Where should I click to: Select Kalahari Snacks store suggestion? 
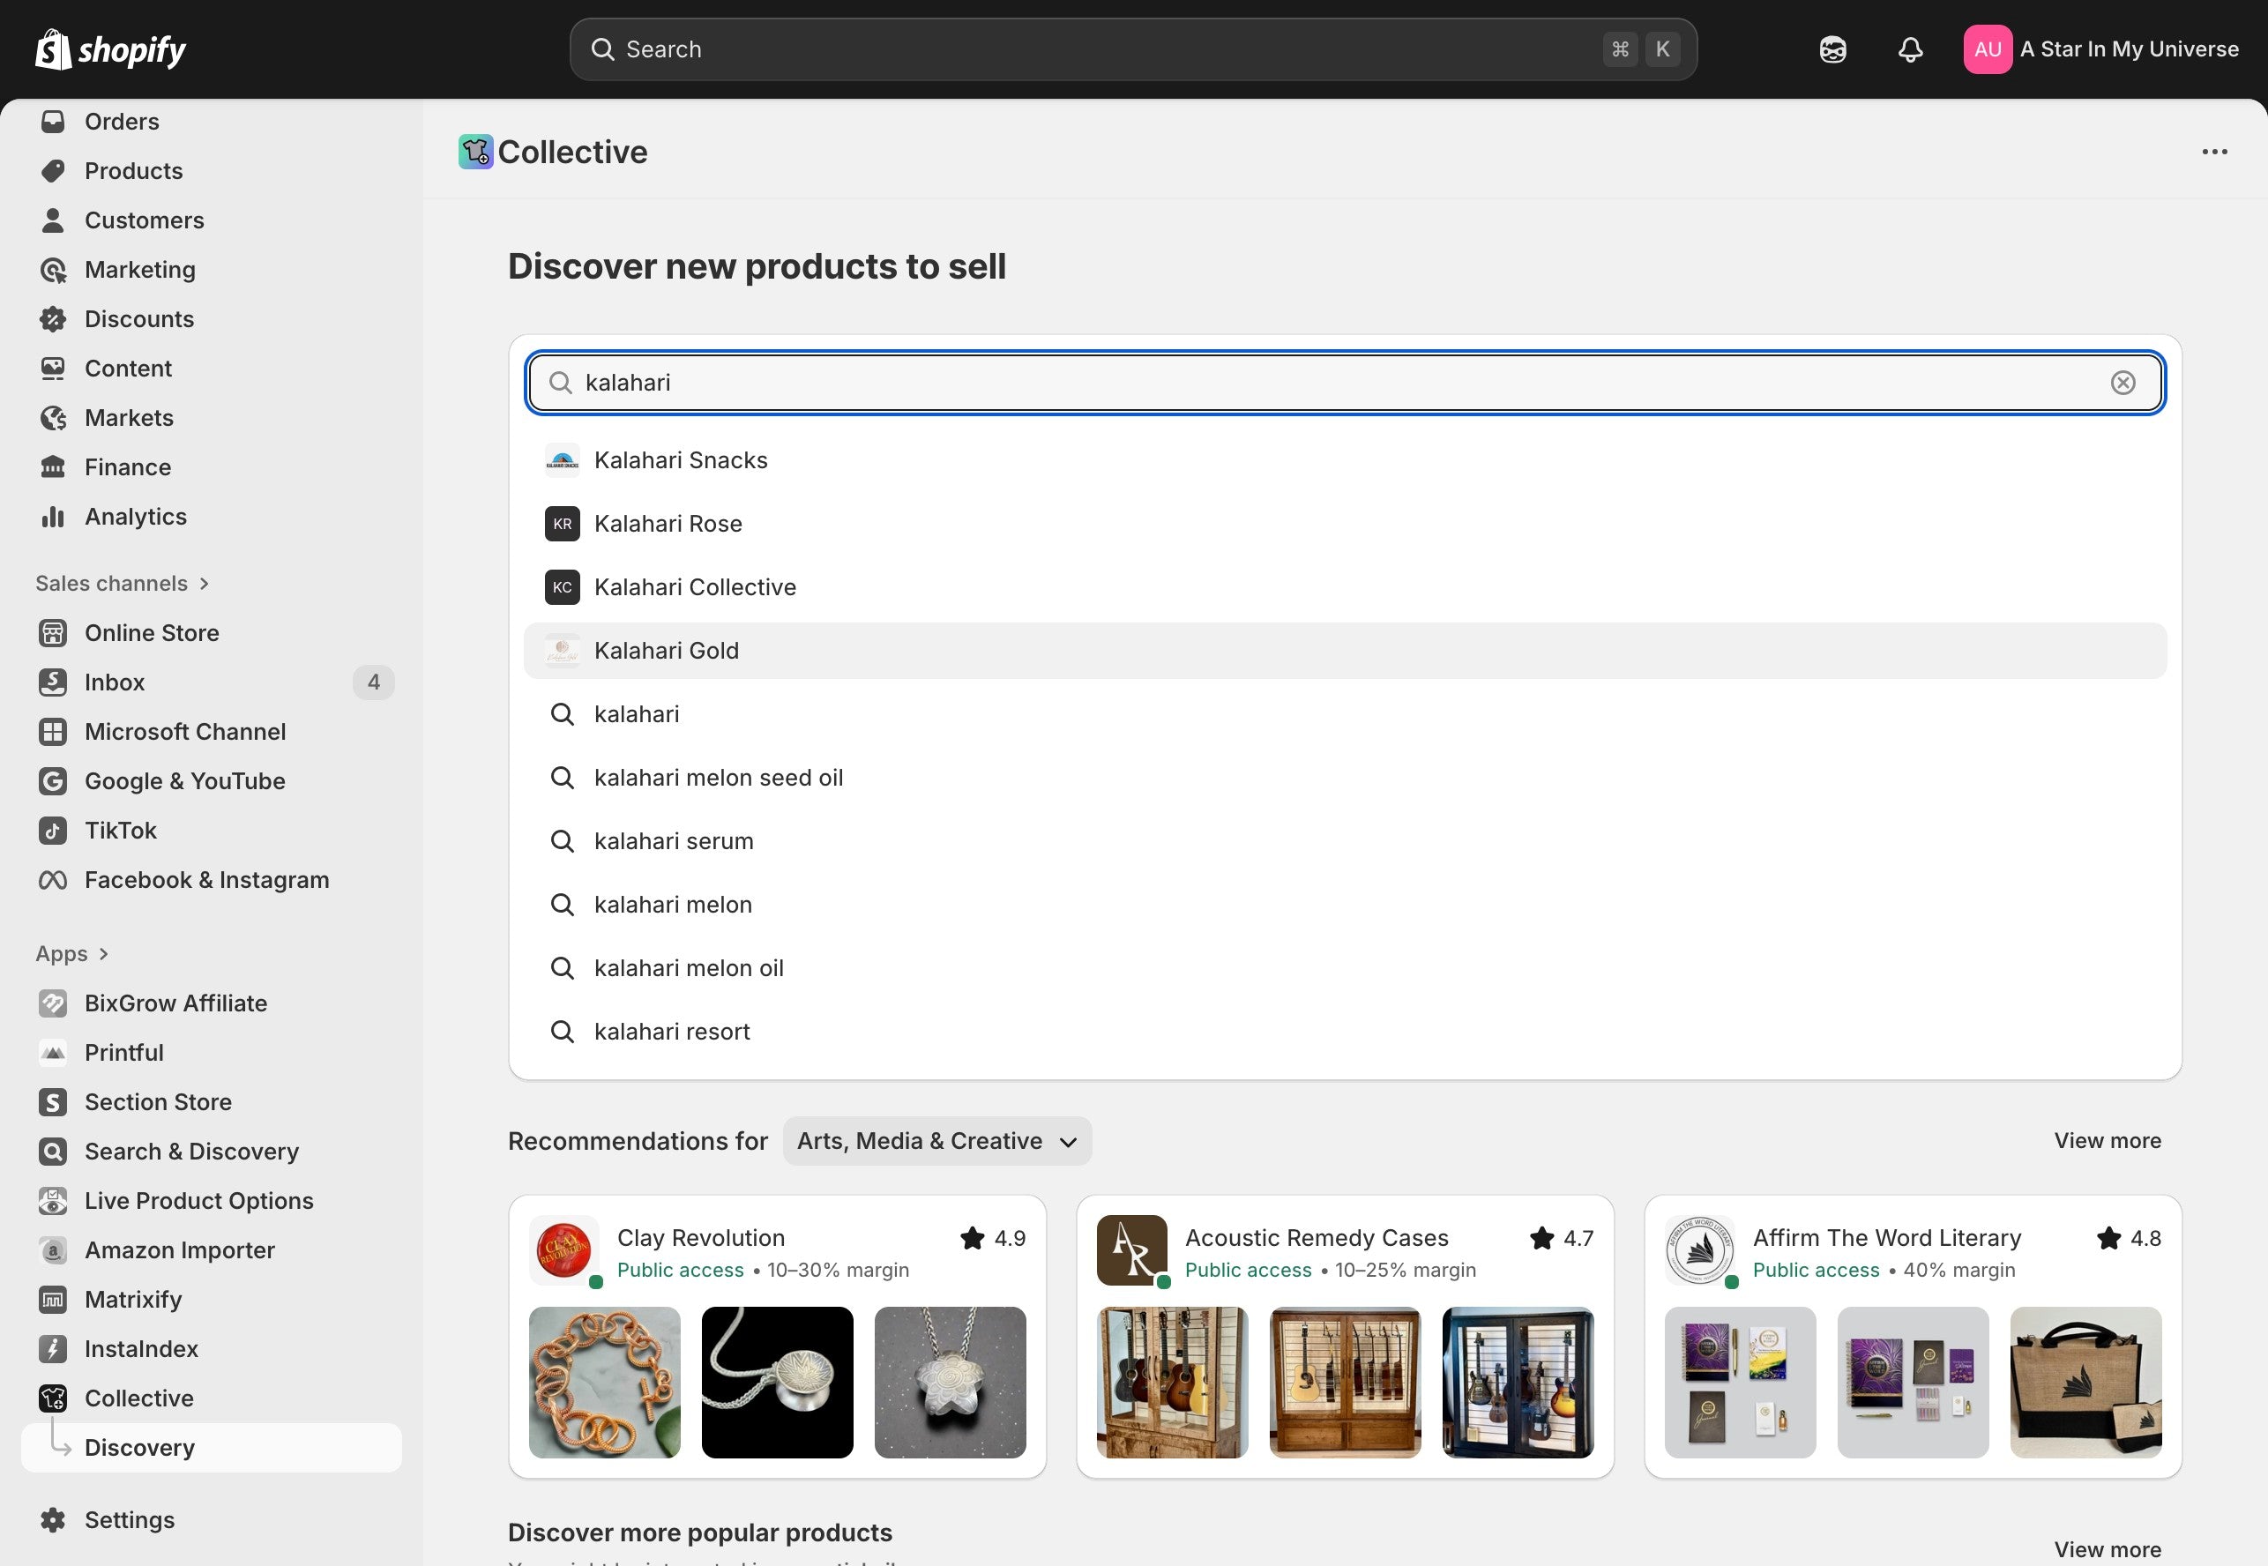(680, 460)
